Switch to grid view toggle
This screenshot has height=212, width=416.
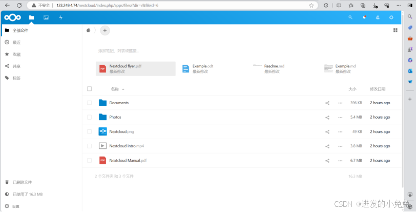(x=396, y=30)
